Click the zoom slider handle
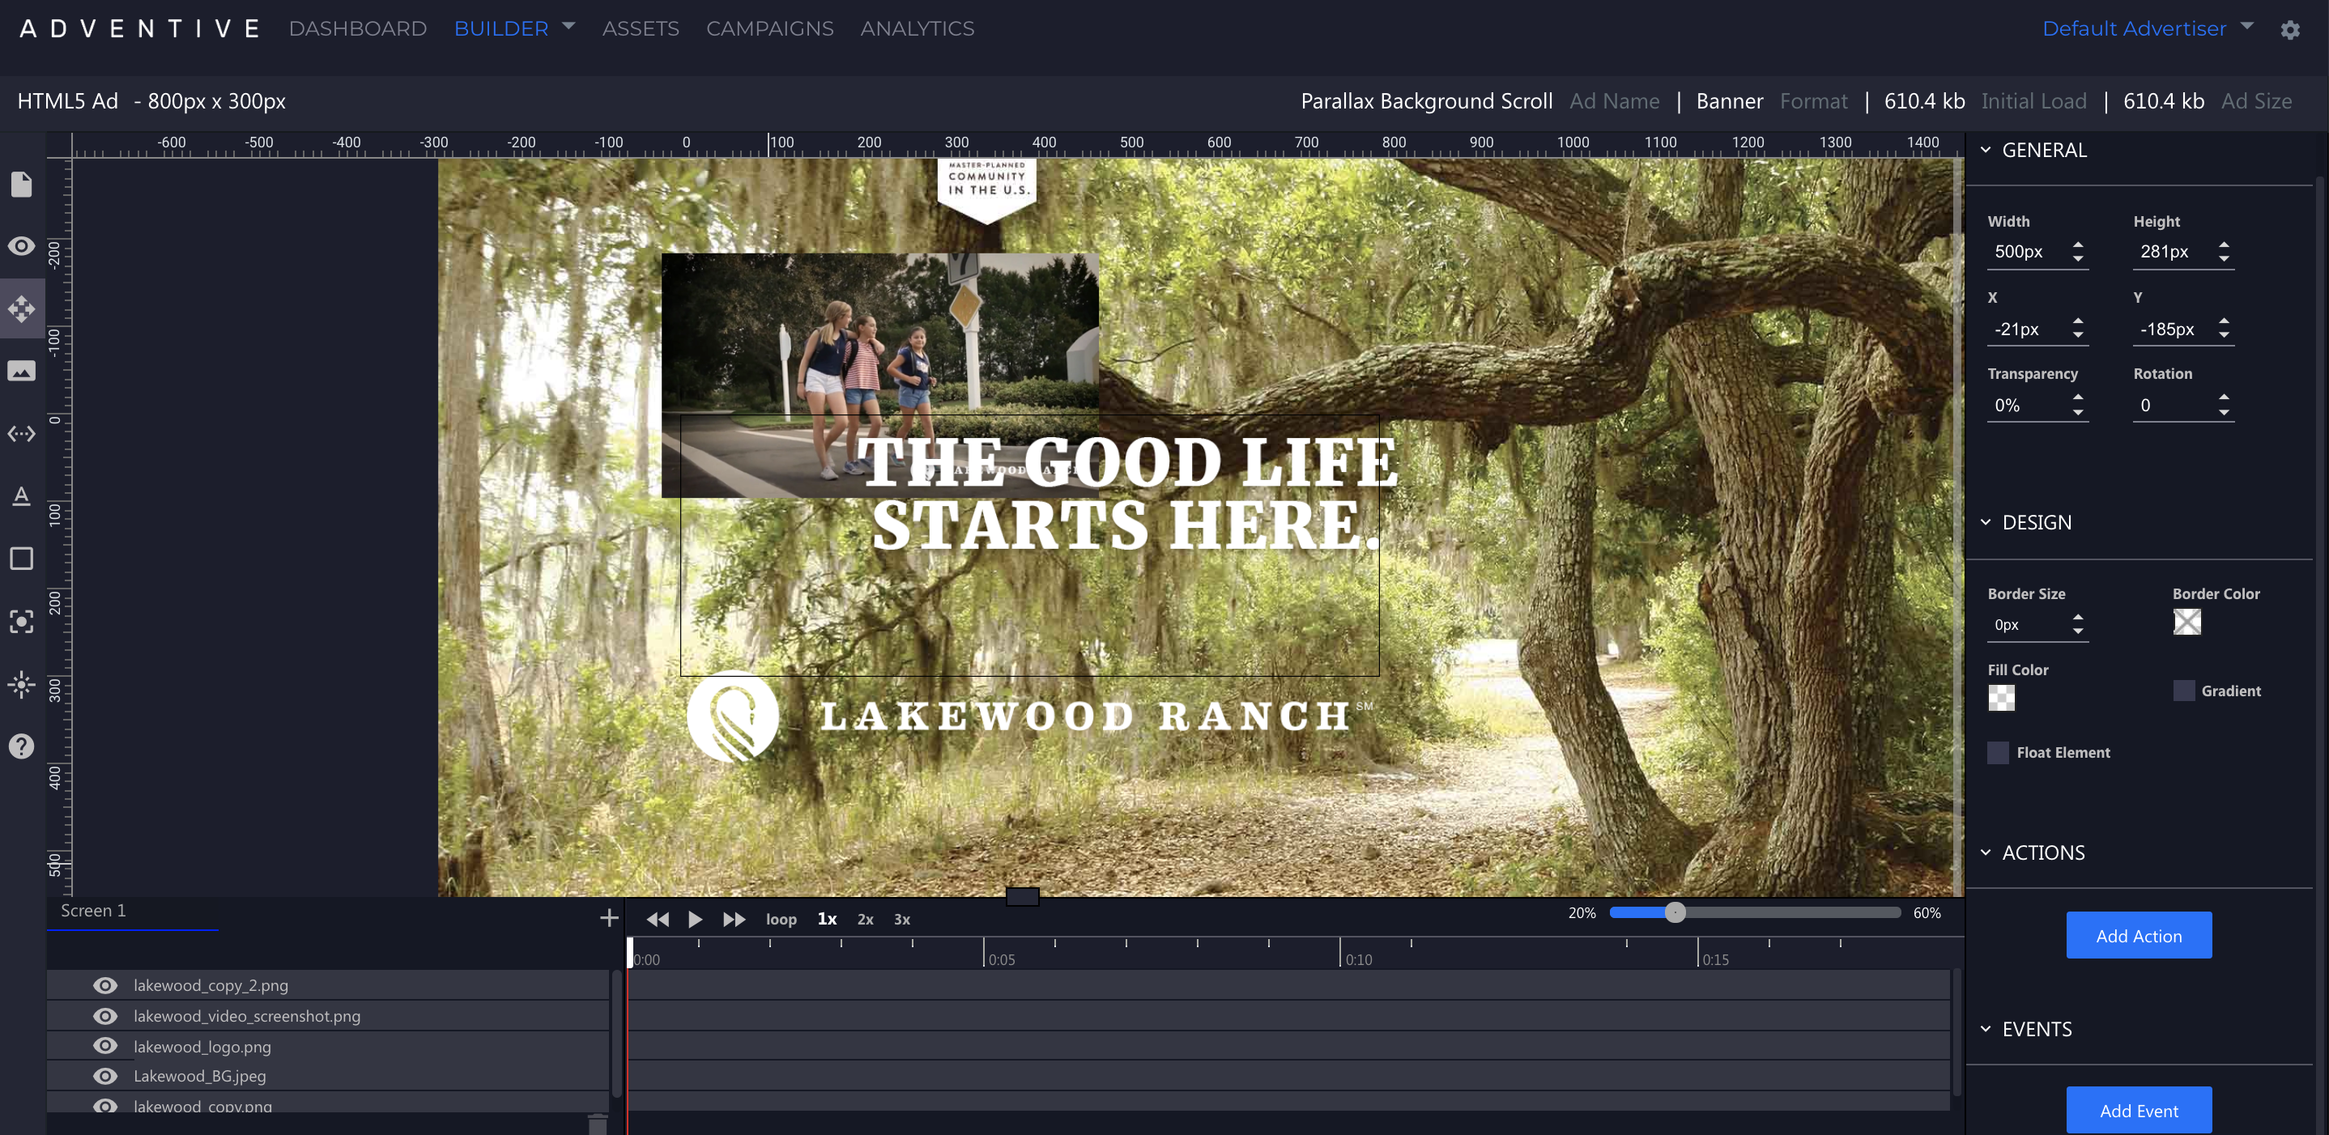This screenshot has height=1135, width=2329. point(1675,912)
